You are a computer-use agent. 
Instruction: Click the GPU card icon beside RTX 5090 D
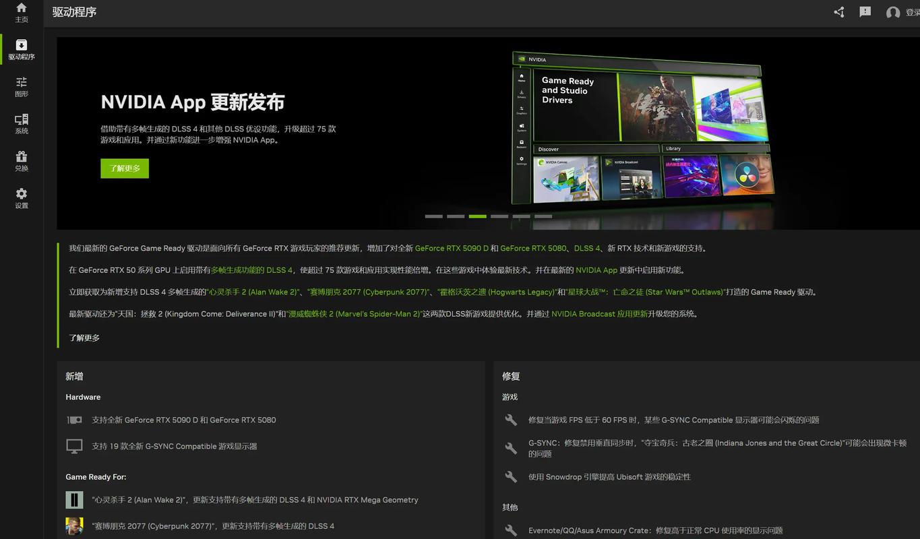click(74, 420)
